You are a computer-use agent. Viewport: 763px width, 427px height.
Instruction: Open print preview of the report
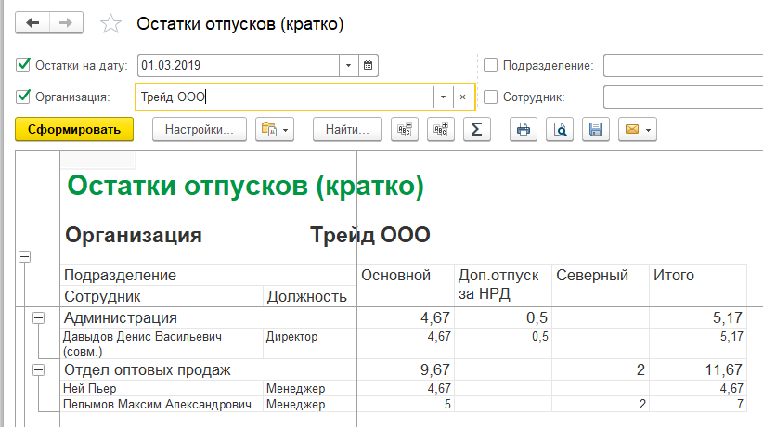[x=560, y=129]
